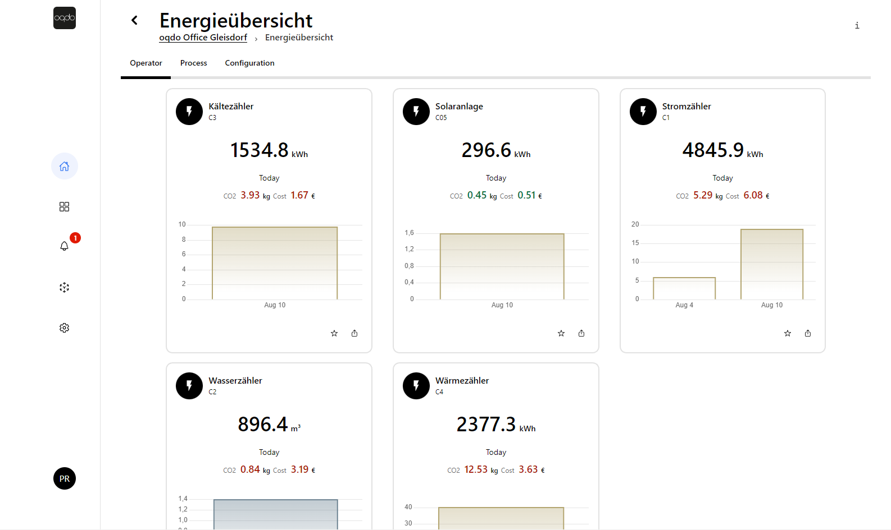
Task: Open the settings gear in sidebar
Action: pyautogui.click(x=65, y=328)
